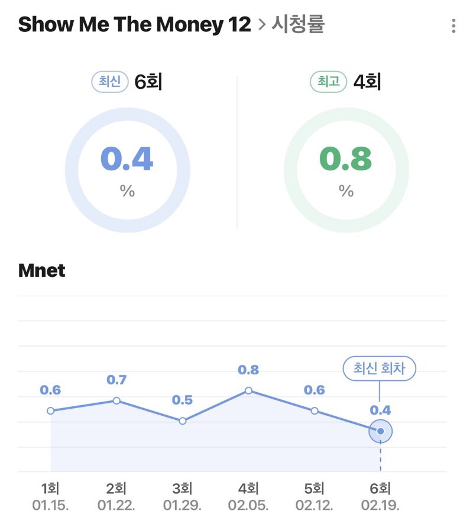This screenshot has height=524, width=473.
Task: Tap the blue 최신 badge
Action: tap(110, 82)
